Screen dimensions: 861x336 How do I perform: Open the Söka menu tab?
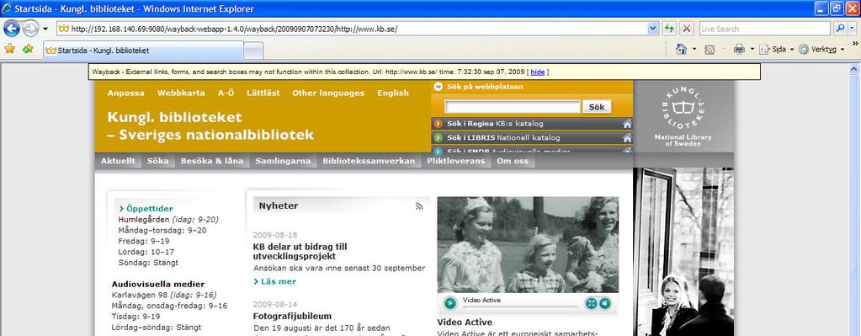pyautogui.click(x=157, y=161)
